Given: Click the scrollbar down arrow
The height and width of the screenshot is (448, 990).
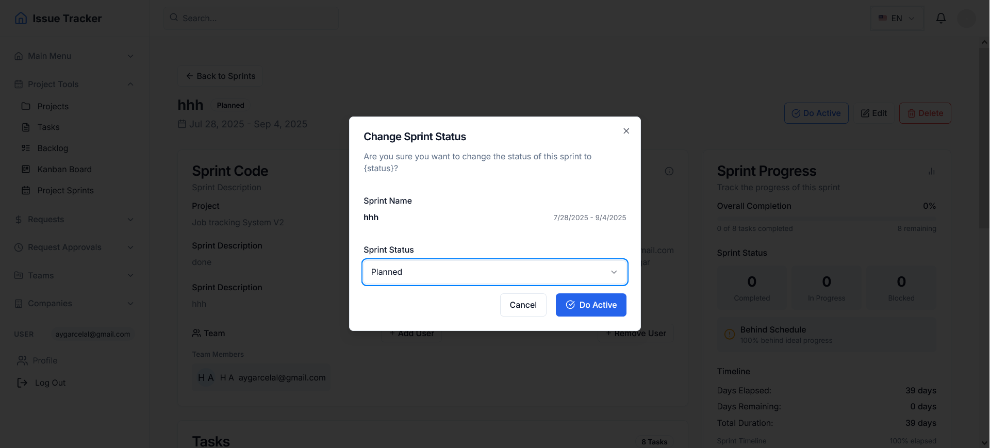Looking at the screenshot, I should click(984, 443).
